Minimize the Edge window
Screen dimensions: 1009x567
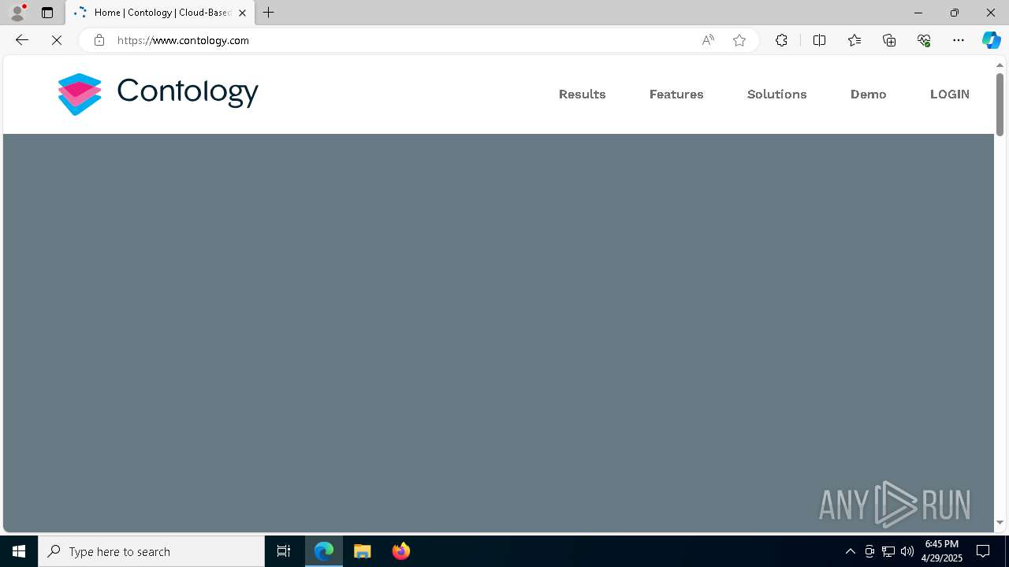pos(918,13)
